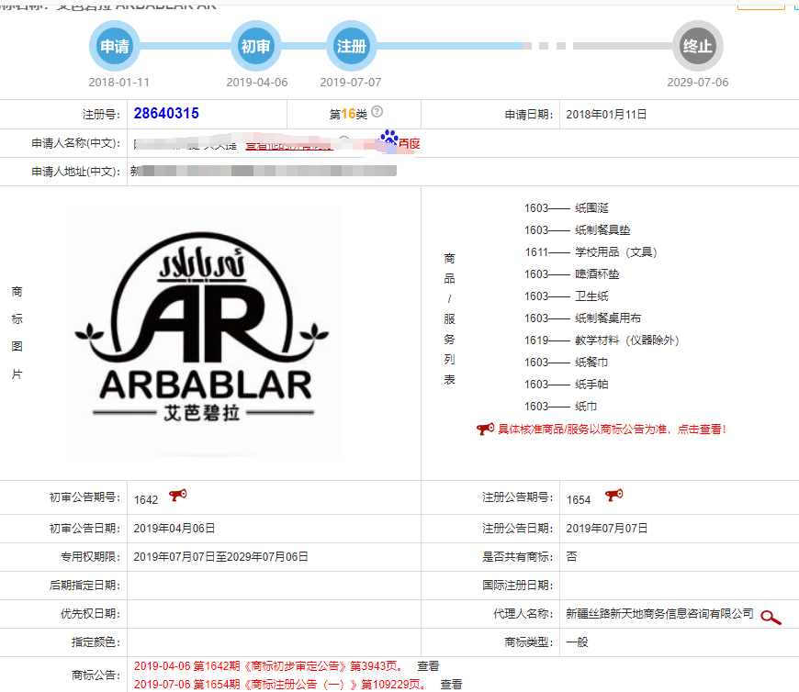Screen dimensions: 799x692
Task: Click the application date value 2018年01月11日
Action: (606, 115)
